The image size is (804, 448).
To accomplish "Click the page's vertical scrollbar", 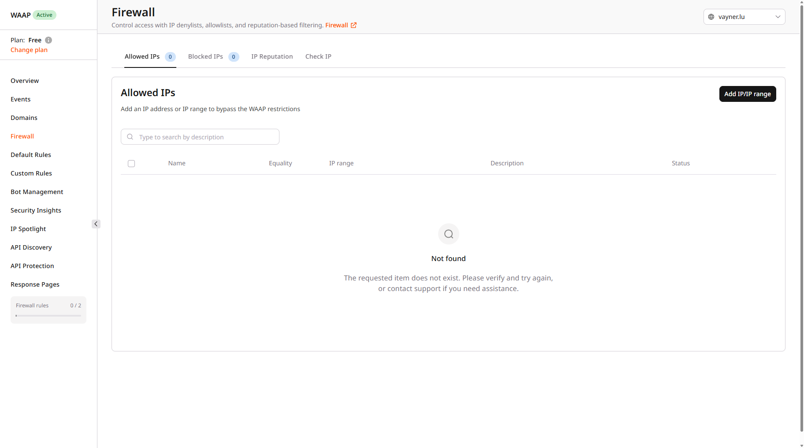I will coord(801,220).
